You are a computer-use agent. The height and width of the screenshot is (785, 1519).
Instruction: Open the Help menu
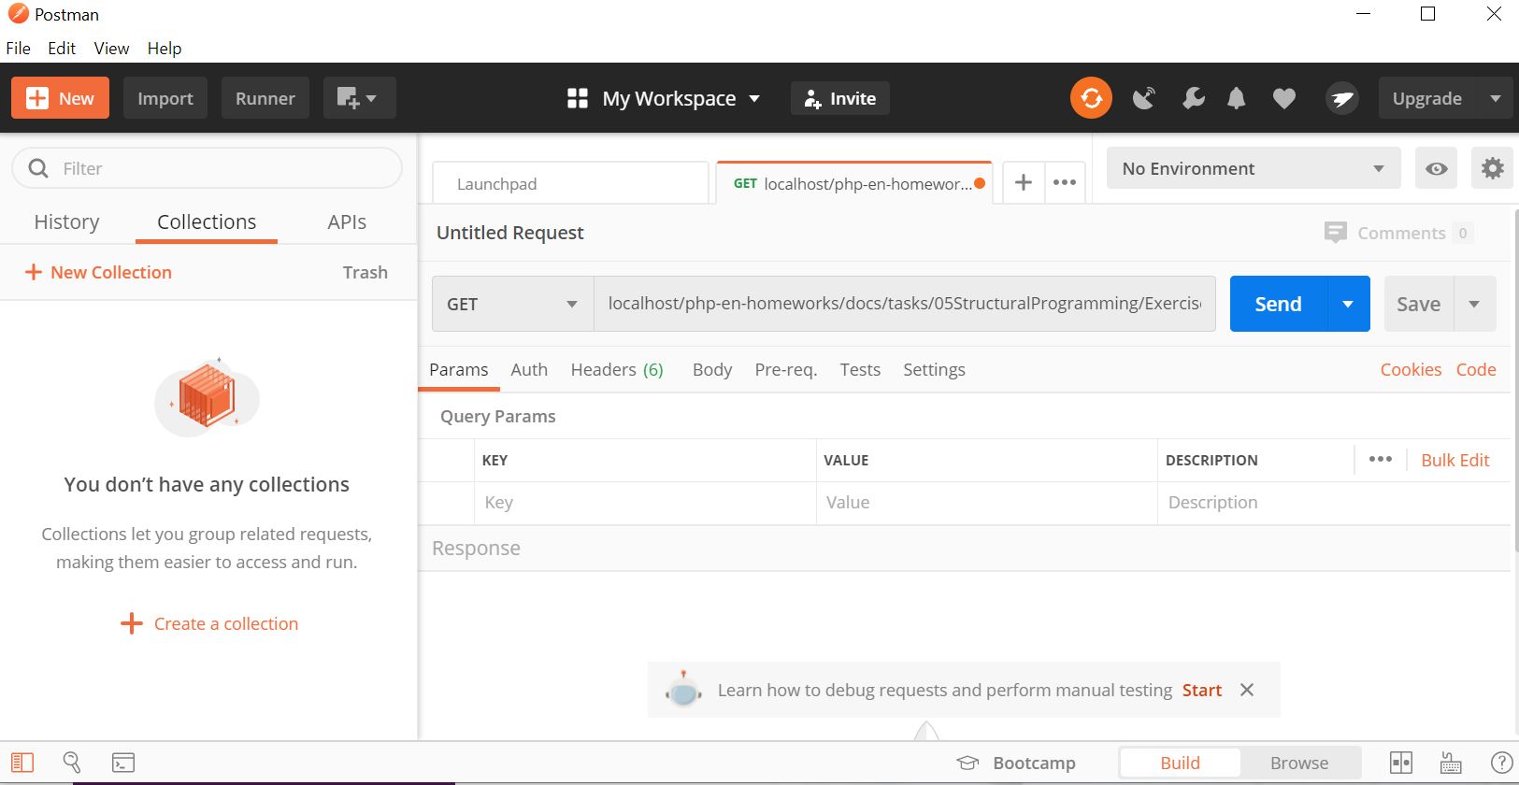point(165,49)
